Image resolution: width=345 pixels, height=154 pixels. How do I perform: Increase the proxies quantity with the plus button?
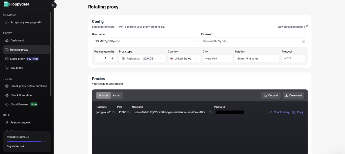(x=113, y=58)
